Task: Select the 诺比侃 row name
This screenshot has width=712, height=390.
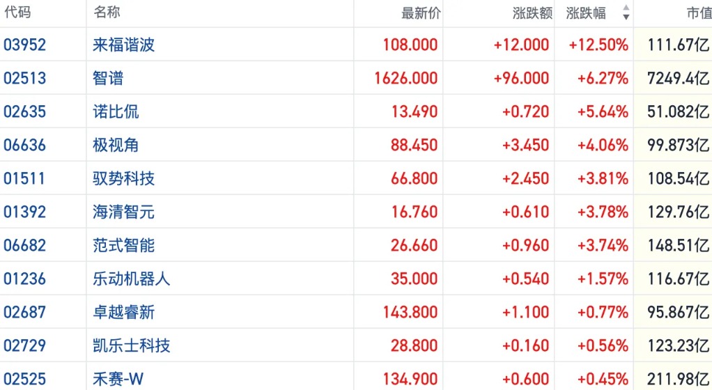Action: [116, 111]
